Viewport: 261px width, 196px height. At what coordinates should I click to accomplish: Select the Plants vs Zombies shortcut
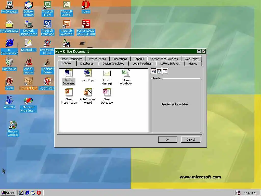[13, 129]
